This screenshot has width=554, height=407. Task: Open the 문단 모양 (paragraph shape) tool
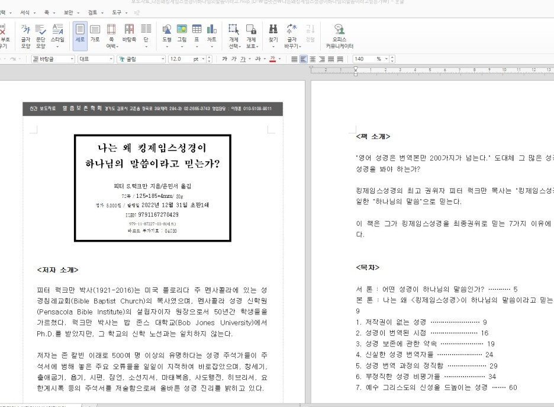pyautogui.click(x=41, y=36)
